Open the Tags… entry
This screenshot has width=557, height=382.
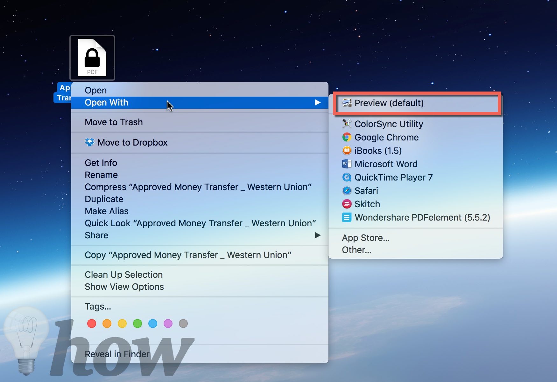[x=200, y=306]
